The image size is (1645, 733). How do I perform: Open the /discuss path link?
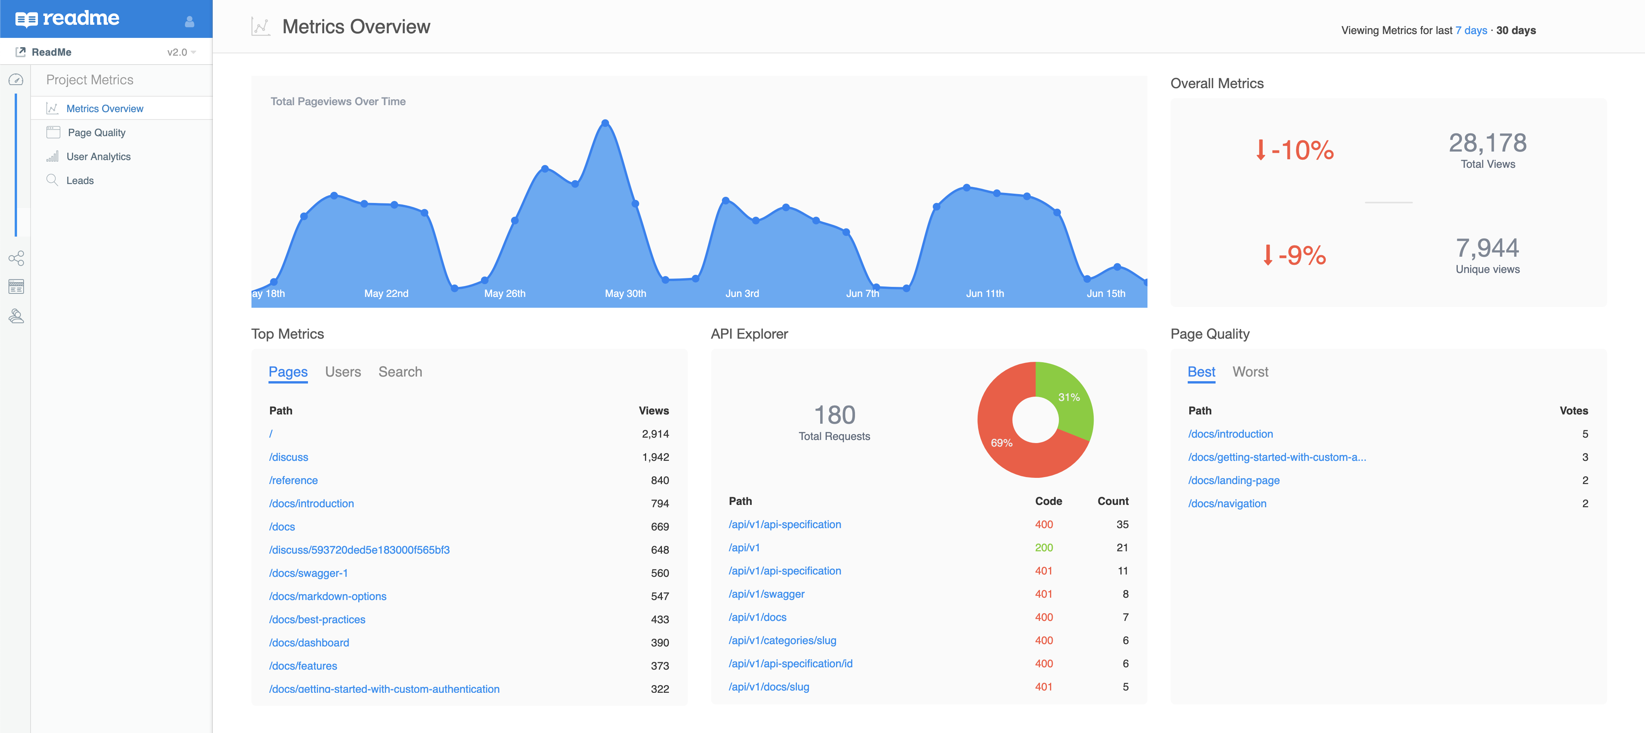pyautogui.click(x=289, y=457)
